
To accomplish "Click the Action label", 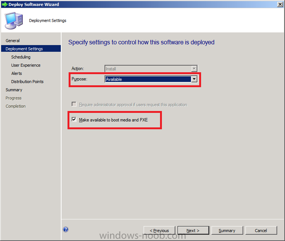I will [x=78, y=69].
